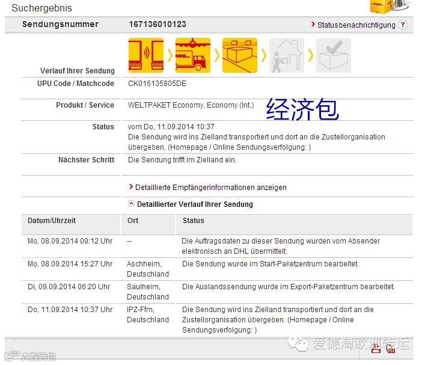This screenshot has height=365, width=422.
Task: Click the Sendungsnummer label
Action: (x=60, y=24)
